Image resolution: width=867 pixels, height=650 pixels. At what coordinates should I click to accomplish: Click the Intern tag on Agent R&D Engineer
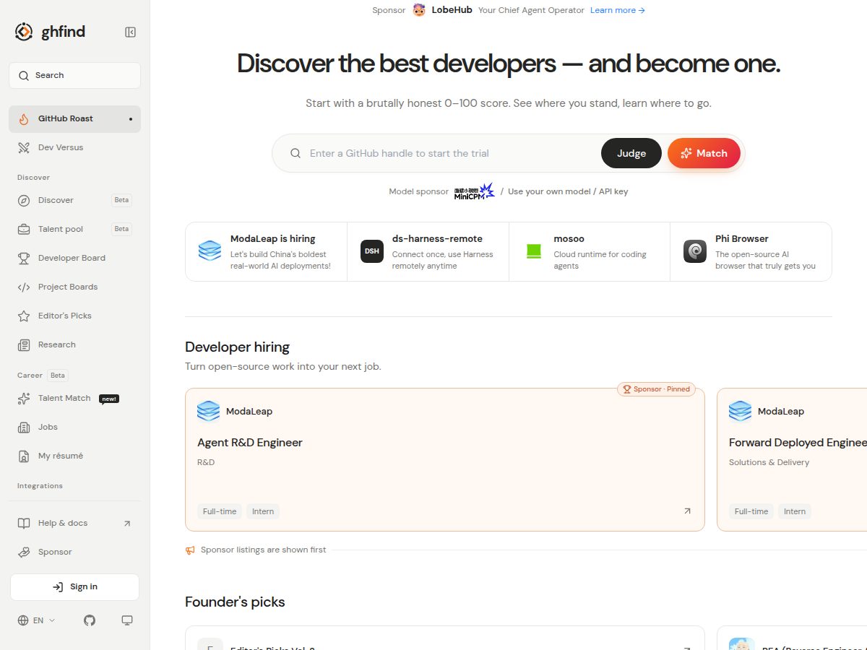pos(263,511)
